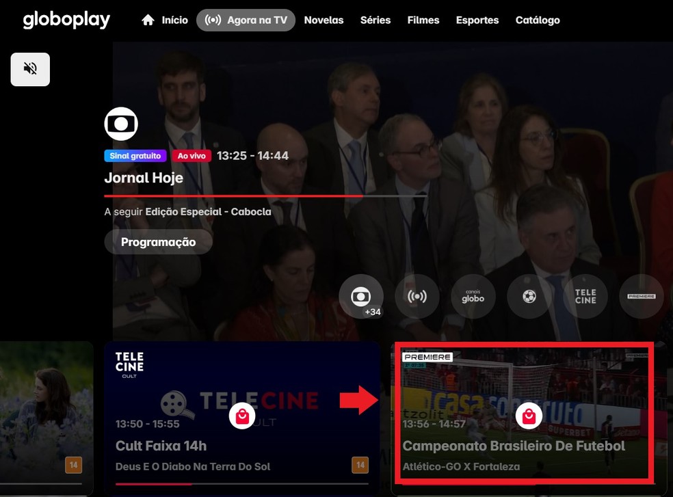Click the Sinal gratuito badge
The width and height of the screenshot is (673, 497).
135,155
